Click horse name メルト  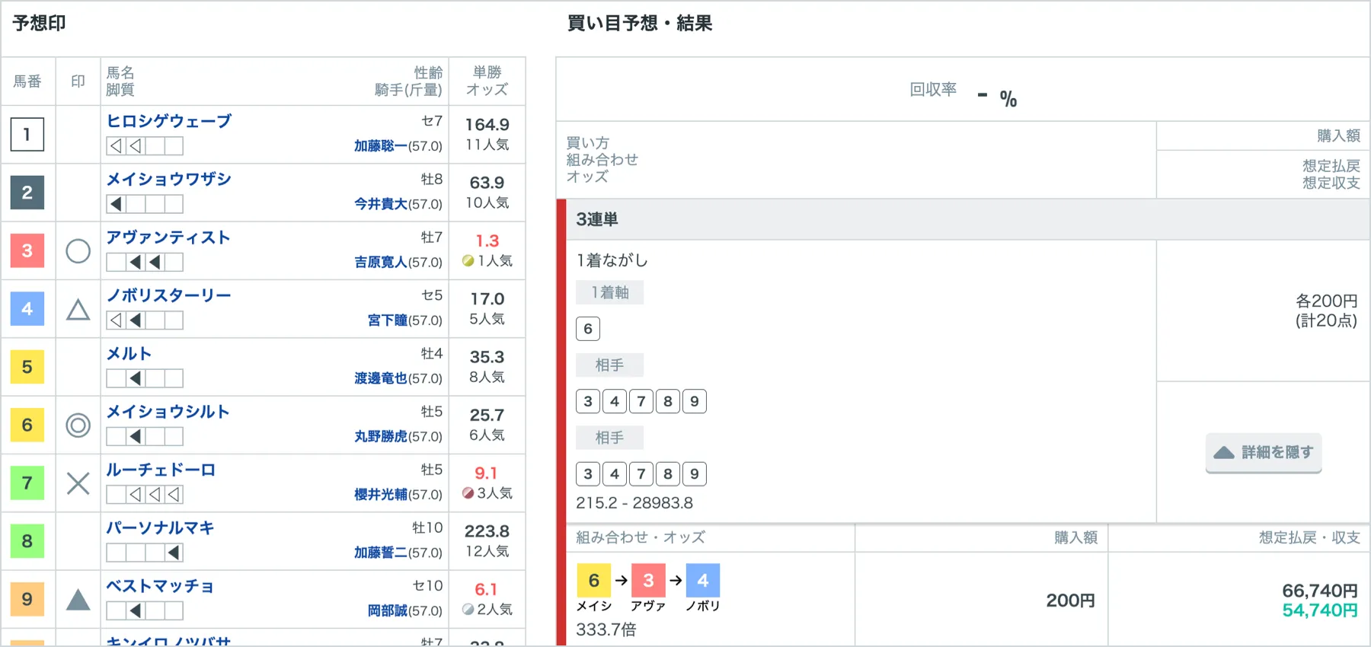(x=129, y=354)
